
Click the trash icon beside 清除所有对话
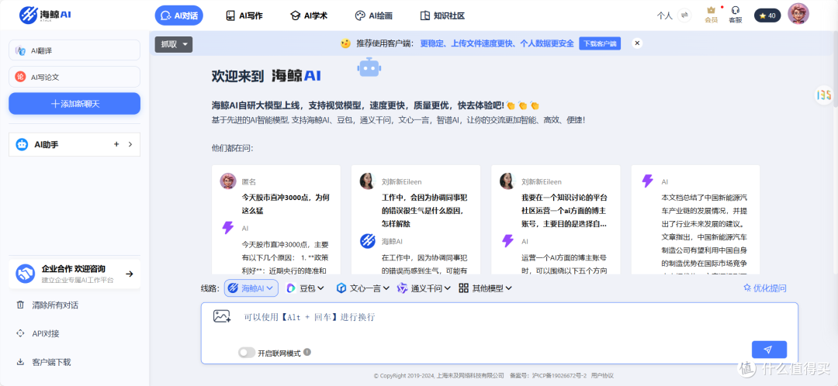click(20, 305)
